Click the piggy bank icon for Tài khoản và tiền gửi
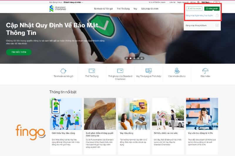 63,71
